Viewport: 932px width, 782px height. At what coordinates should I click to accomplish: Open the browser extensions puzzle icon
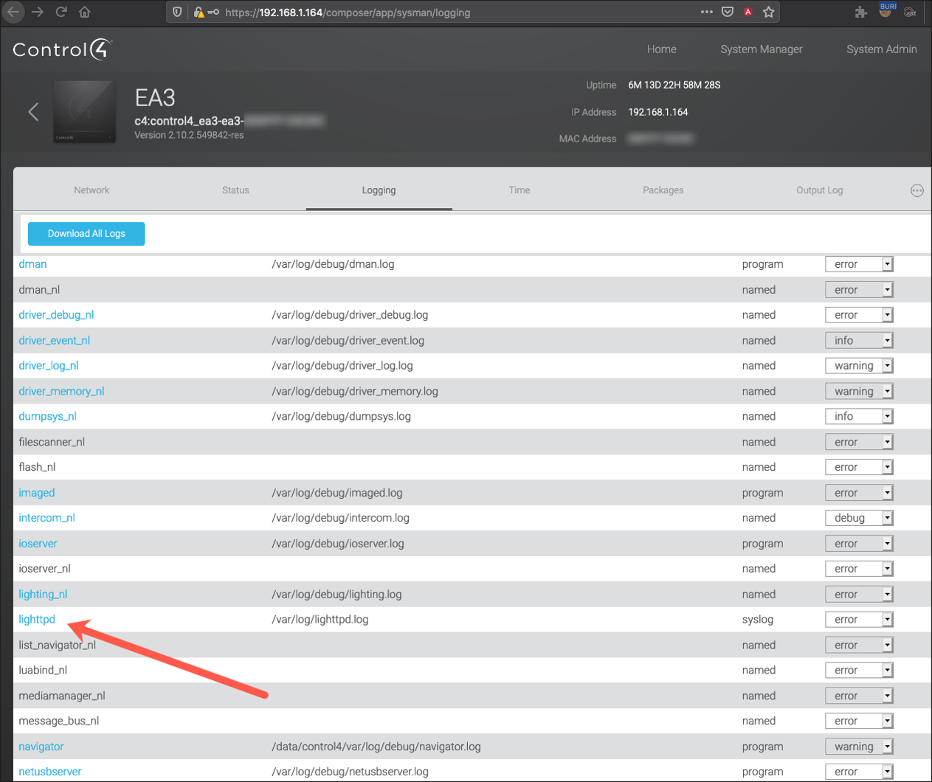860,12
